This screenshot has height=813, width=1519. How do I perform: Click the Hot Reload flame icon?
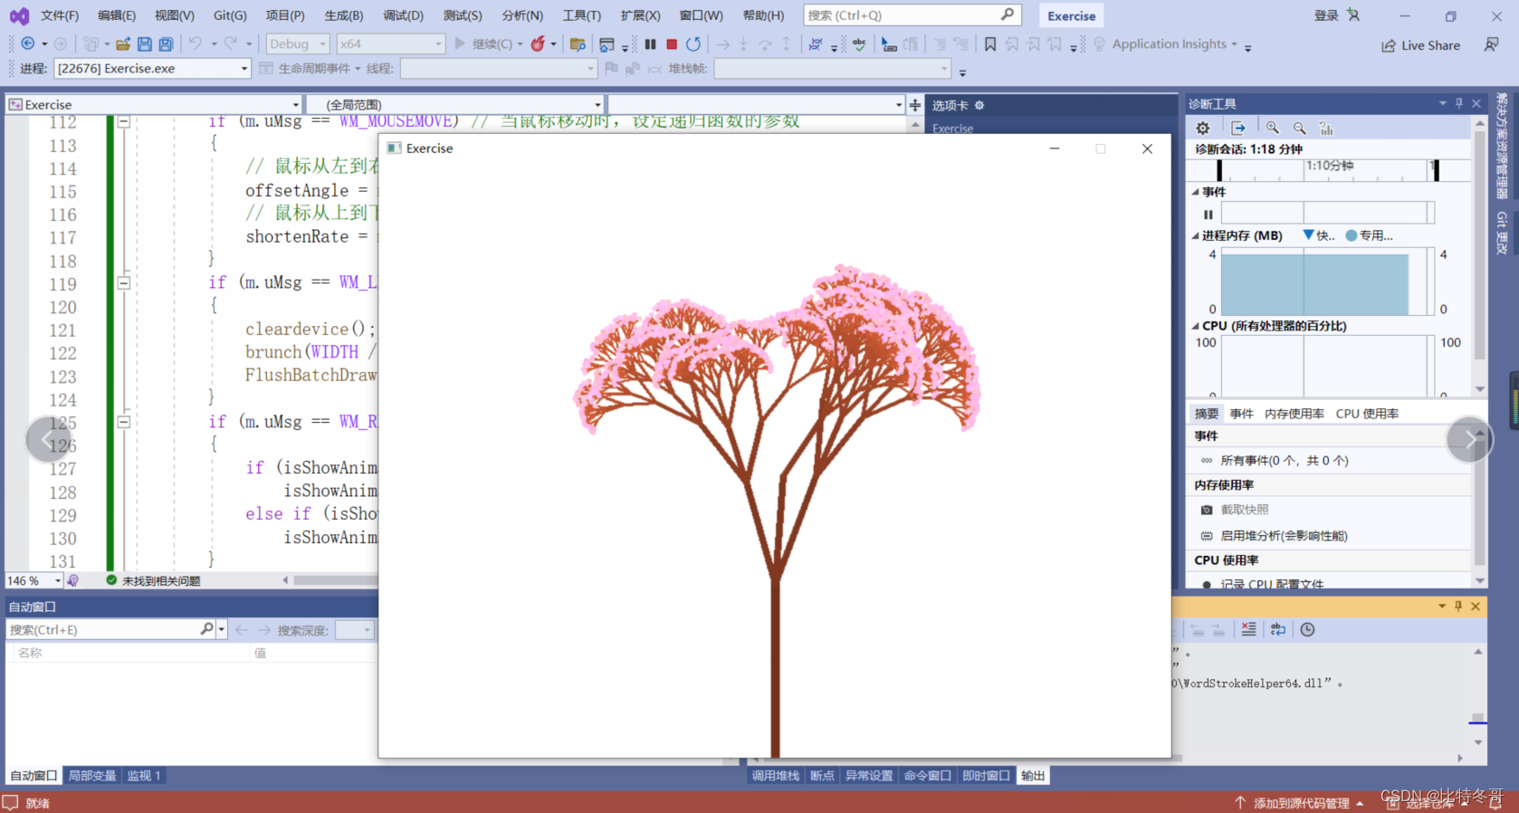[x=538, y=43]
